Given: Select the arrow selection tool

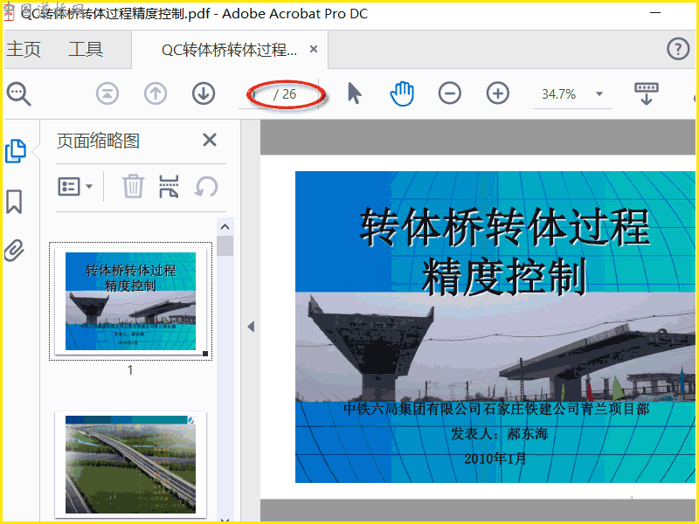Looking at the screenshot, I should coord(355,93).
